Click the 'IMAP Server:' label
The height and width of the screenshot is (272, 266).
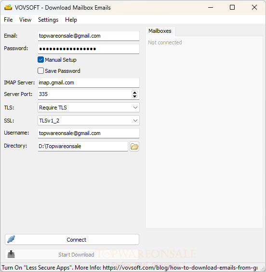(x=19, y=82)
